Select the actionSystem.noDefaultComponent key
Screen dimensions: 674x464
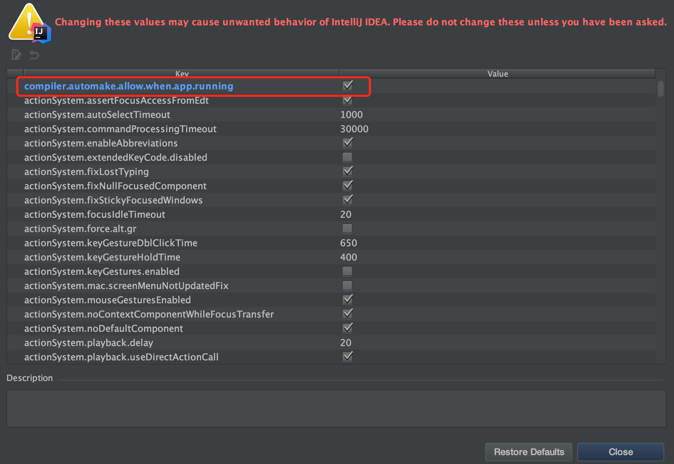103,329
